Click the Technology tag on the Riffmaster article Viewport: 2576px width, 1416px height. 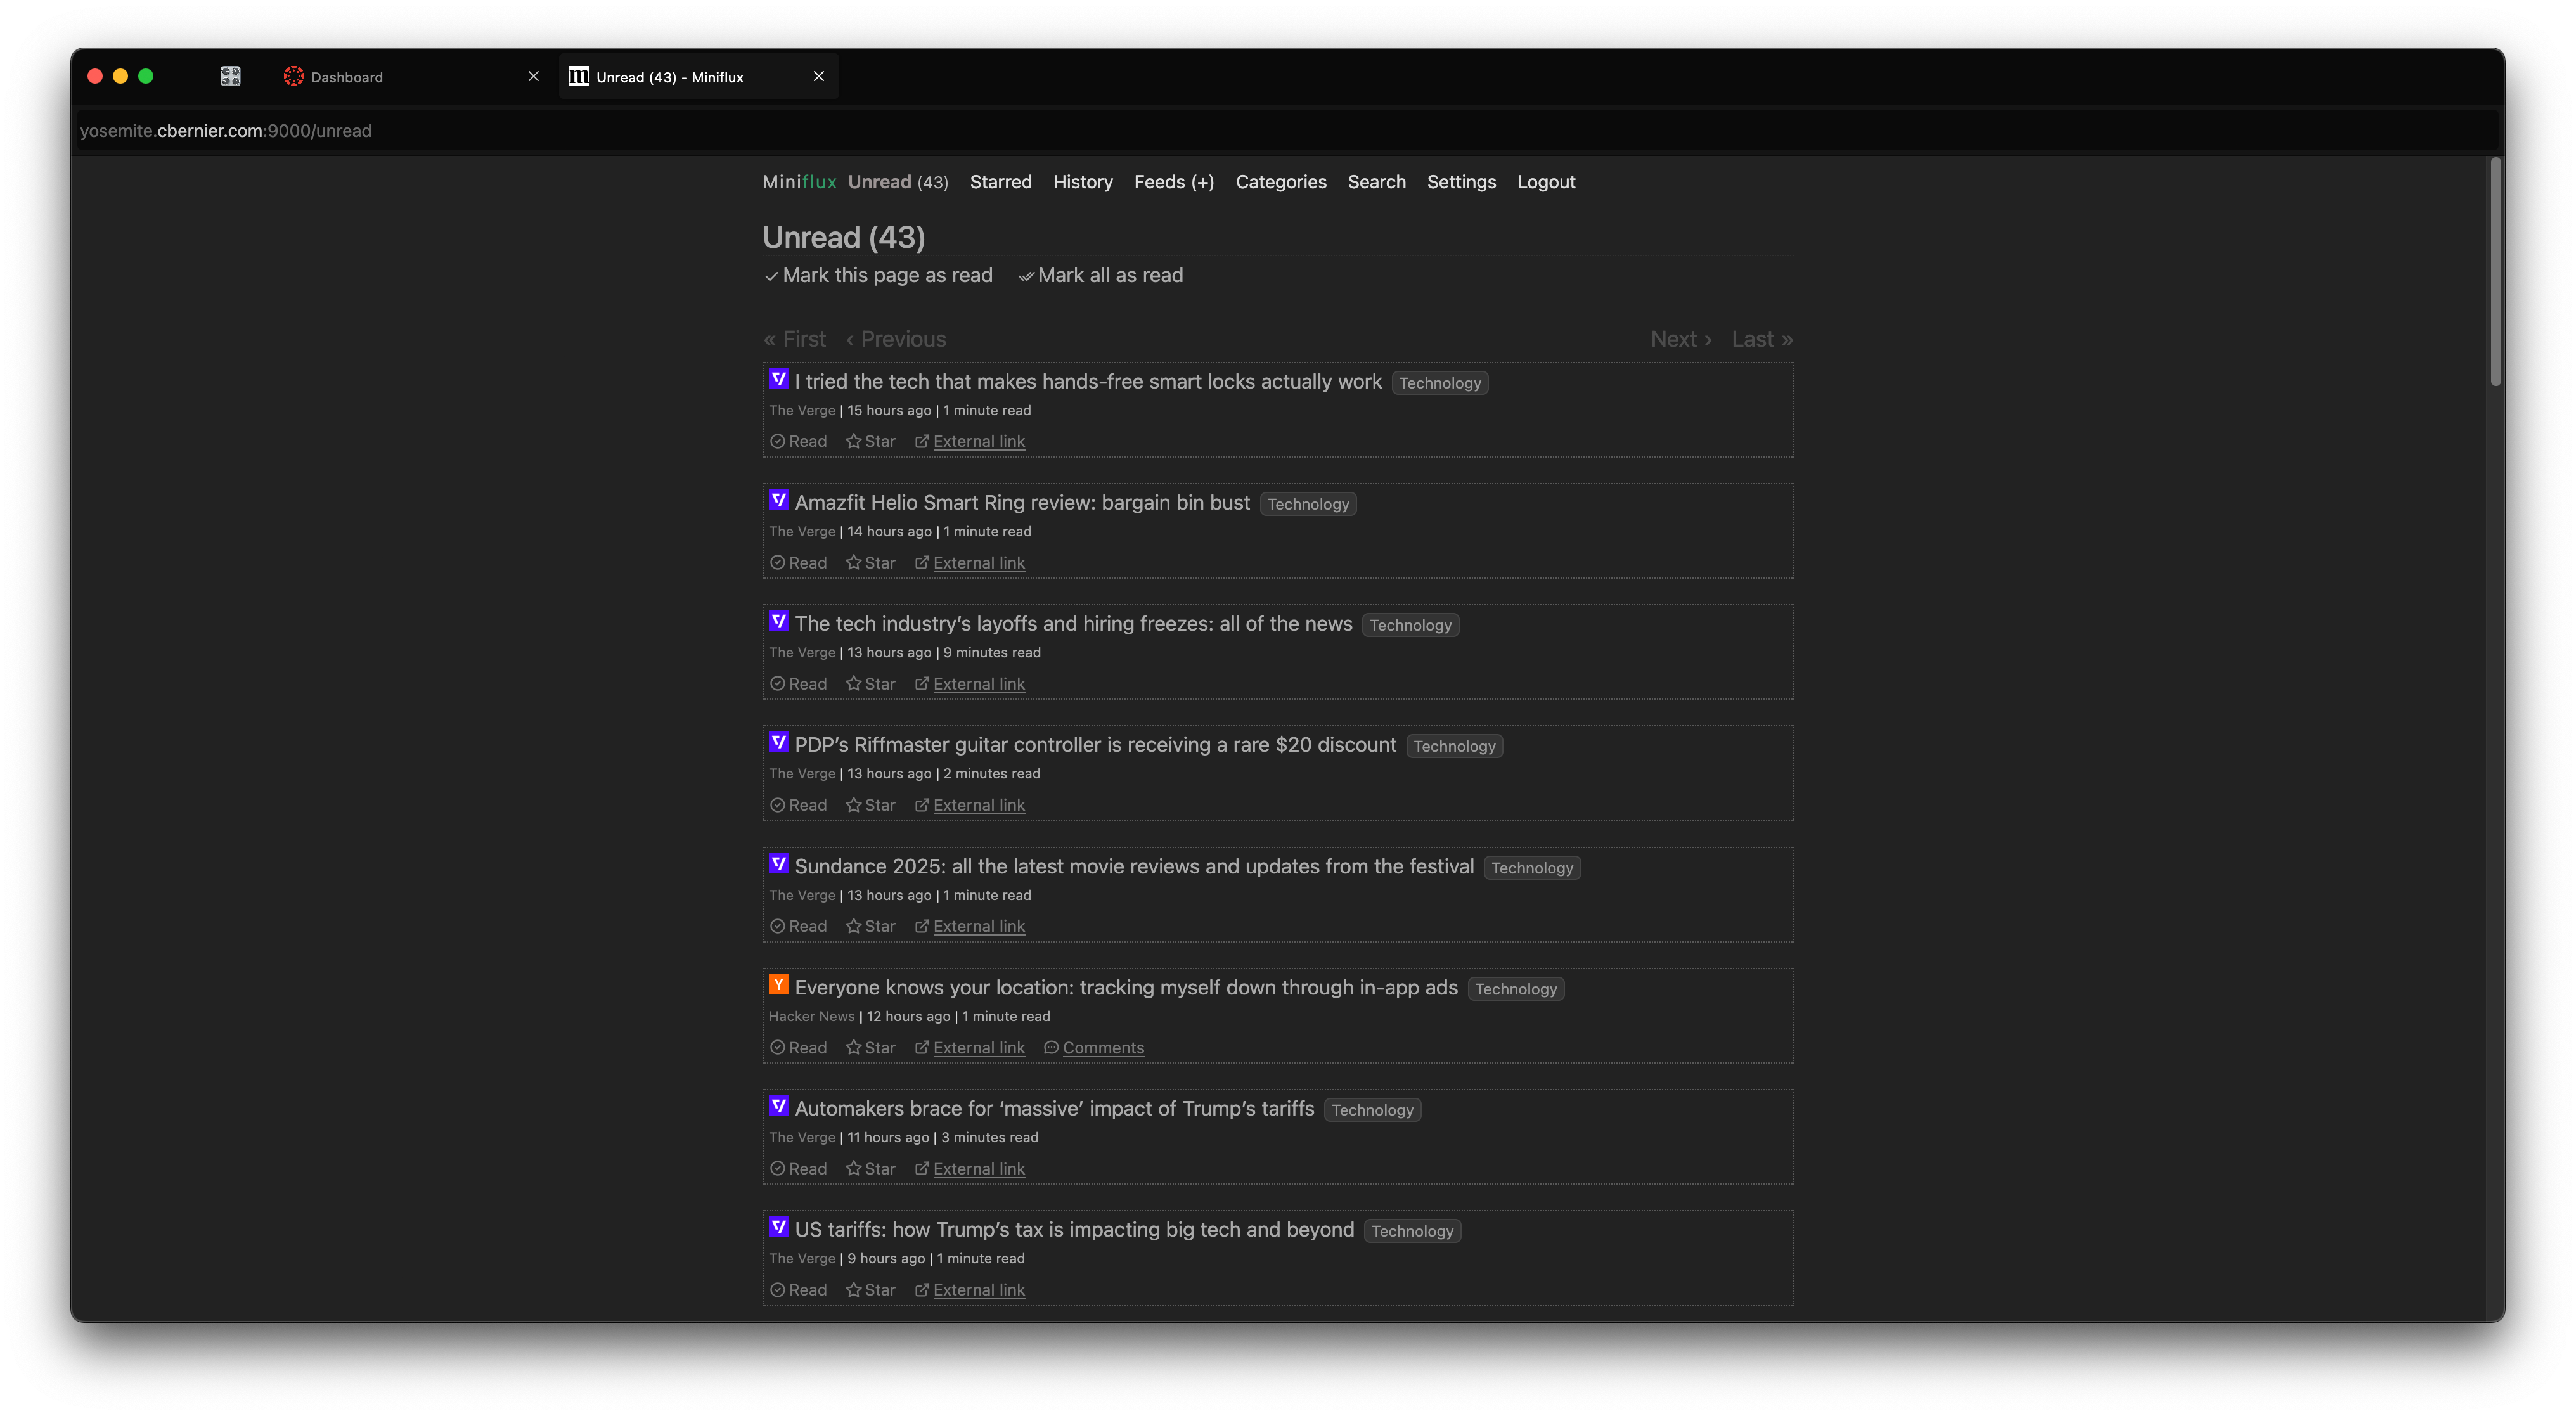[1454, 746]
